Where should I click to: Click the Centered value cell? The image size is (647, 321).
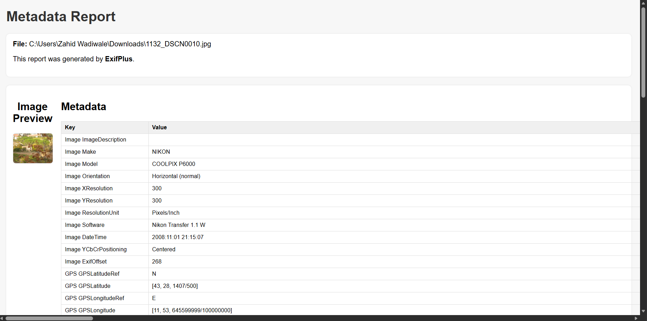tap(394, 250)
